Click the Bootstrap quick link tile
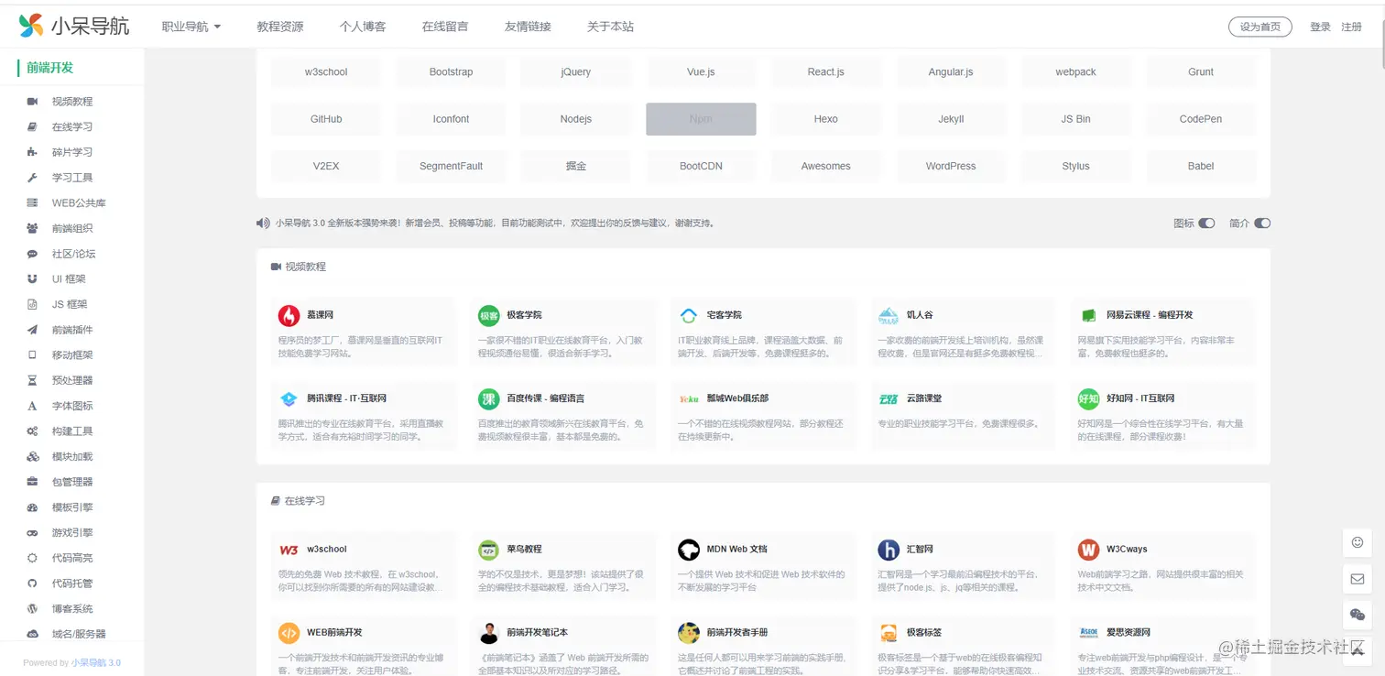 [x=451, y=71]
